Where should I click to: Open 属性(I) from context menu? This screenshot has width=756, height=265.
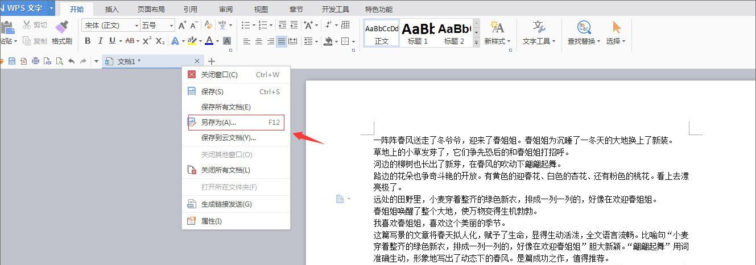[236, 221]
